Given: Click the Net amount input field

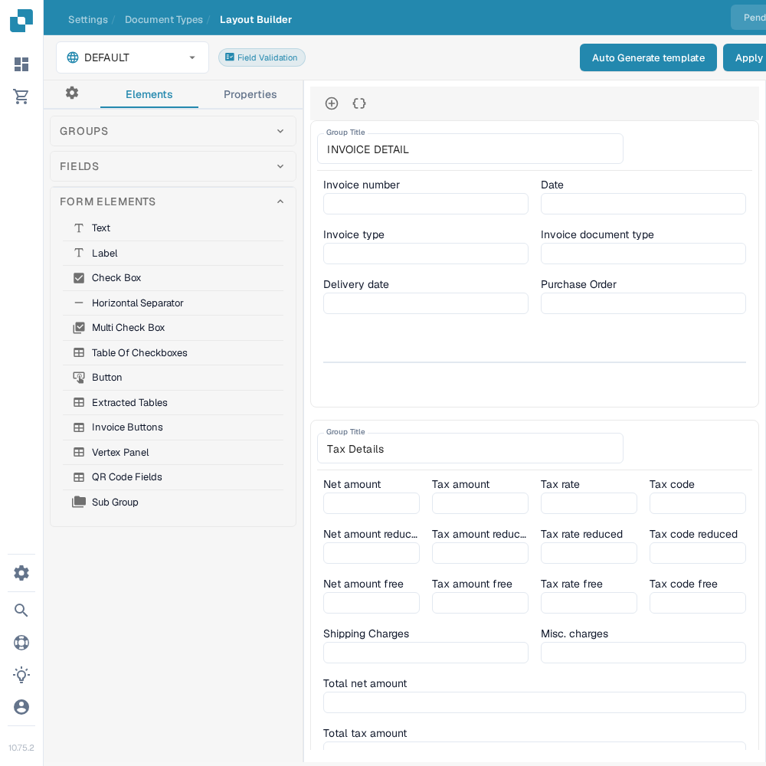Looking at the screenshot, I should 372,503.
